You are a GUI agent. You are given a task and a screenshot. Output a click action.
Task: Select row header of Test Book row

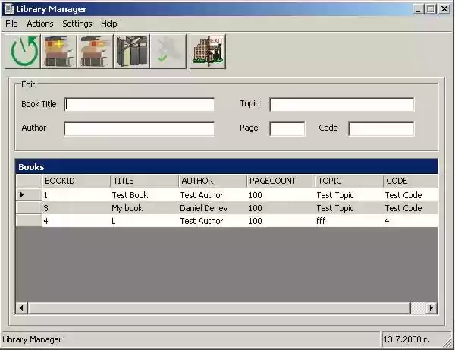pyautogui.click(x=29, y=195)
